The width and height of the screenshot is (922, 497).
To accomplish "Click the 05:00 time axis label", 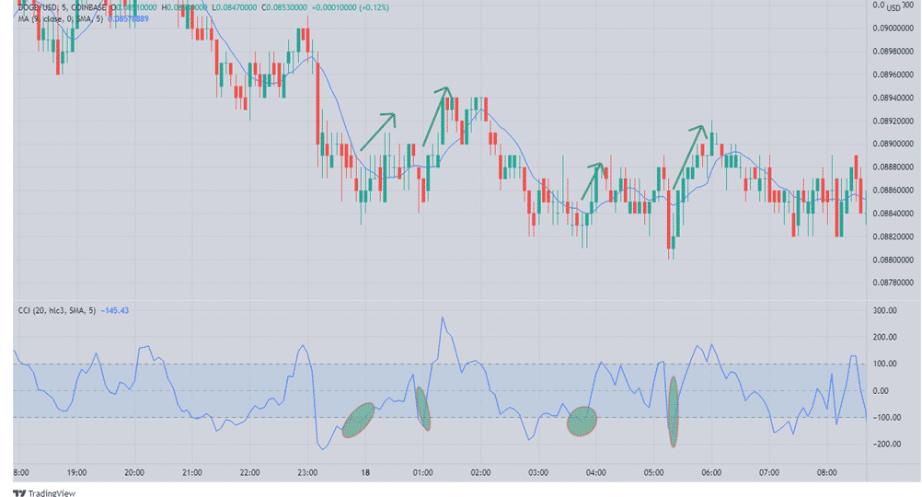I will click(x=653, y=473).
